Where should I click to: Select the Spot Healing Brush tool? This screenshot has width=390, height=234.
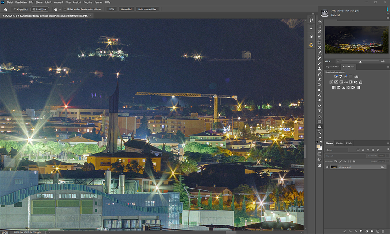(319, 58)
